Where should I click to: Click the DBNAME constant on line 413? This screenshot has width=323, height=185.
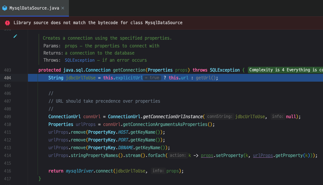pyautogui.click(x=125, y=148)
